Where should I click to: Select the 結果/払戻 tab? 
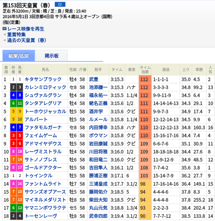click(19, 55)
